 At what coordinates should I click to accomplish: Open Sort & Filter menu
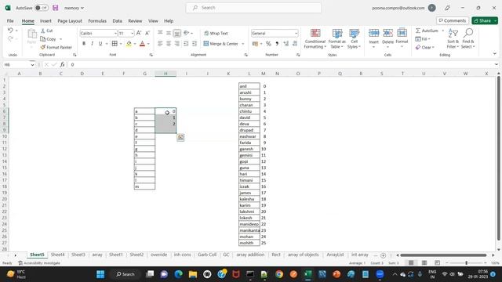pyautogui.click(x=453, y=38)
